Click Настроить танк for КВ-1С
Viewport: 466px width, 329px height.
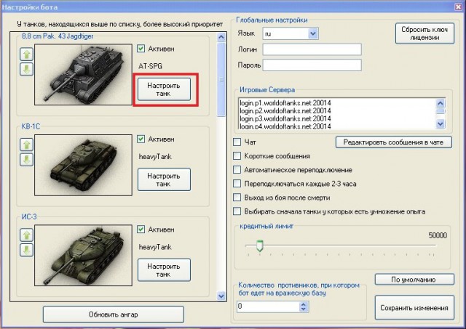164,179
